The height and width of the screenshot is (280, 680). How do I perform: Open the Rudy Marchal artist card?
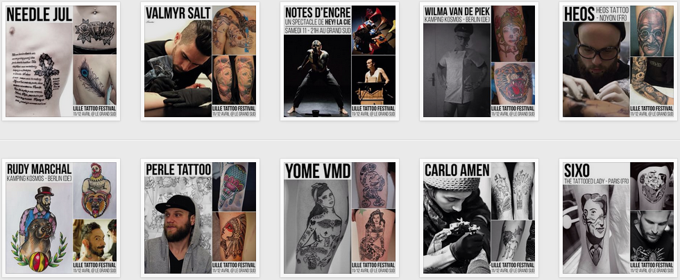click(61, 218)
